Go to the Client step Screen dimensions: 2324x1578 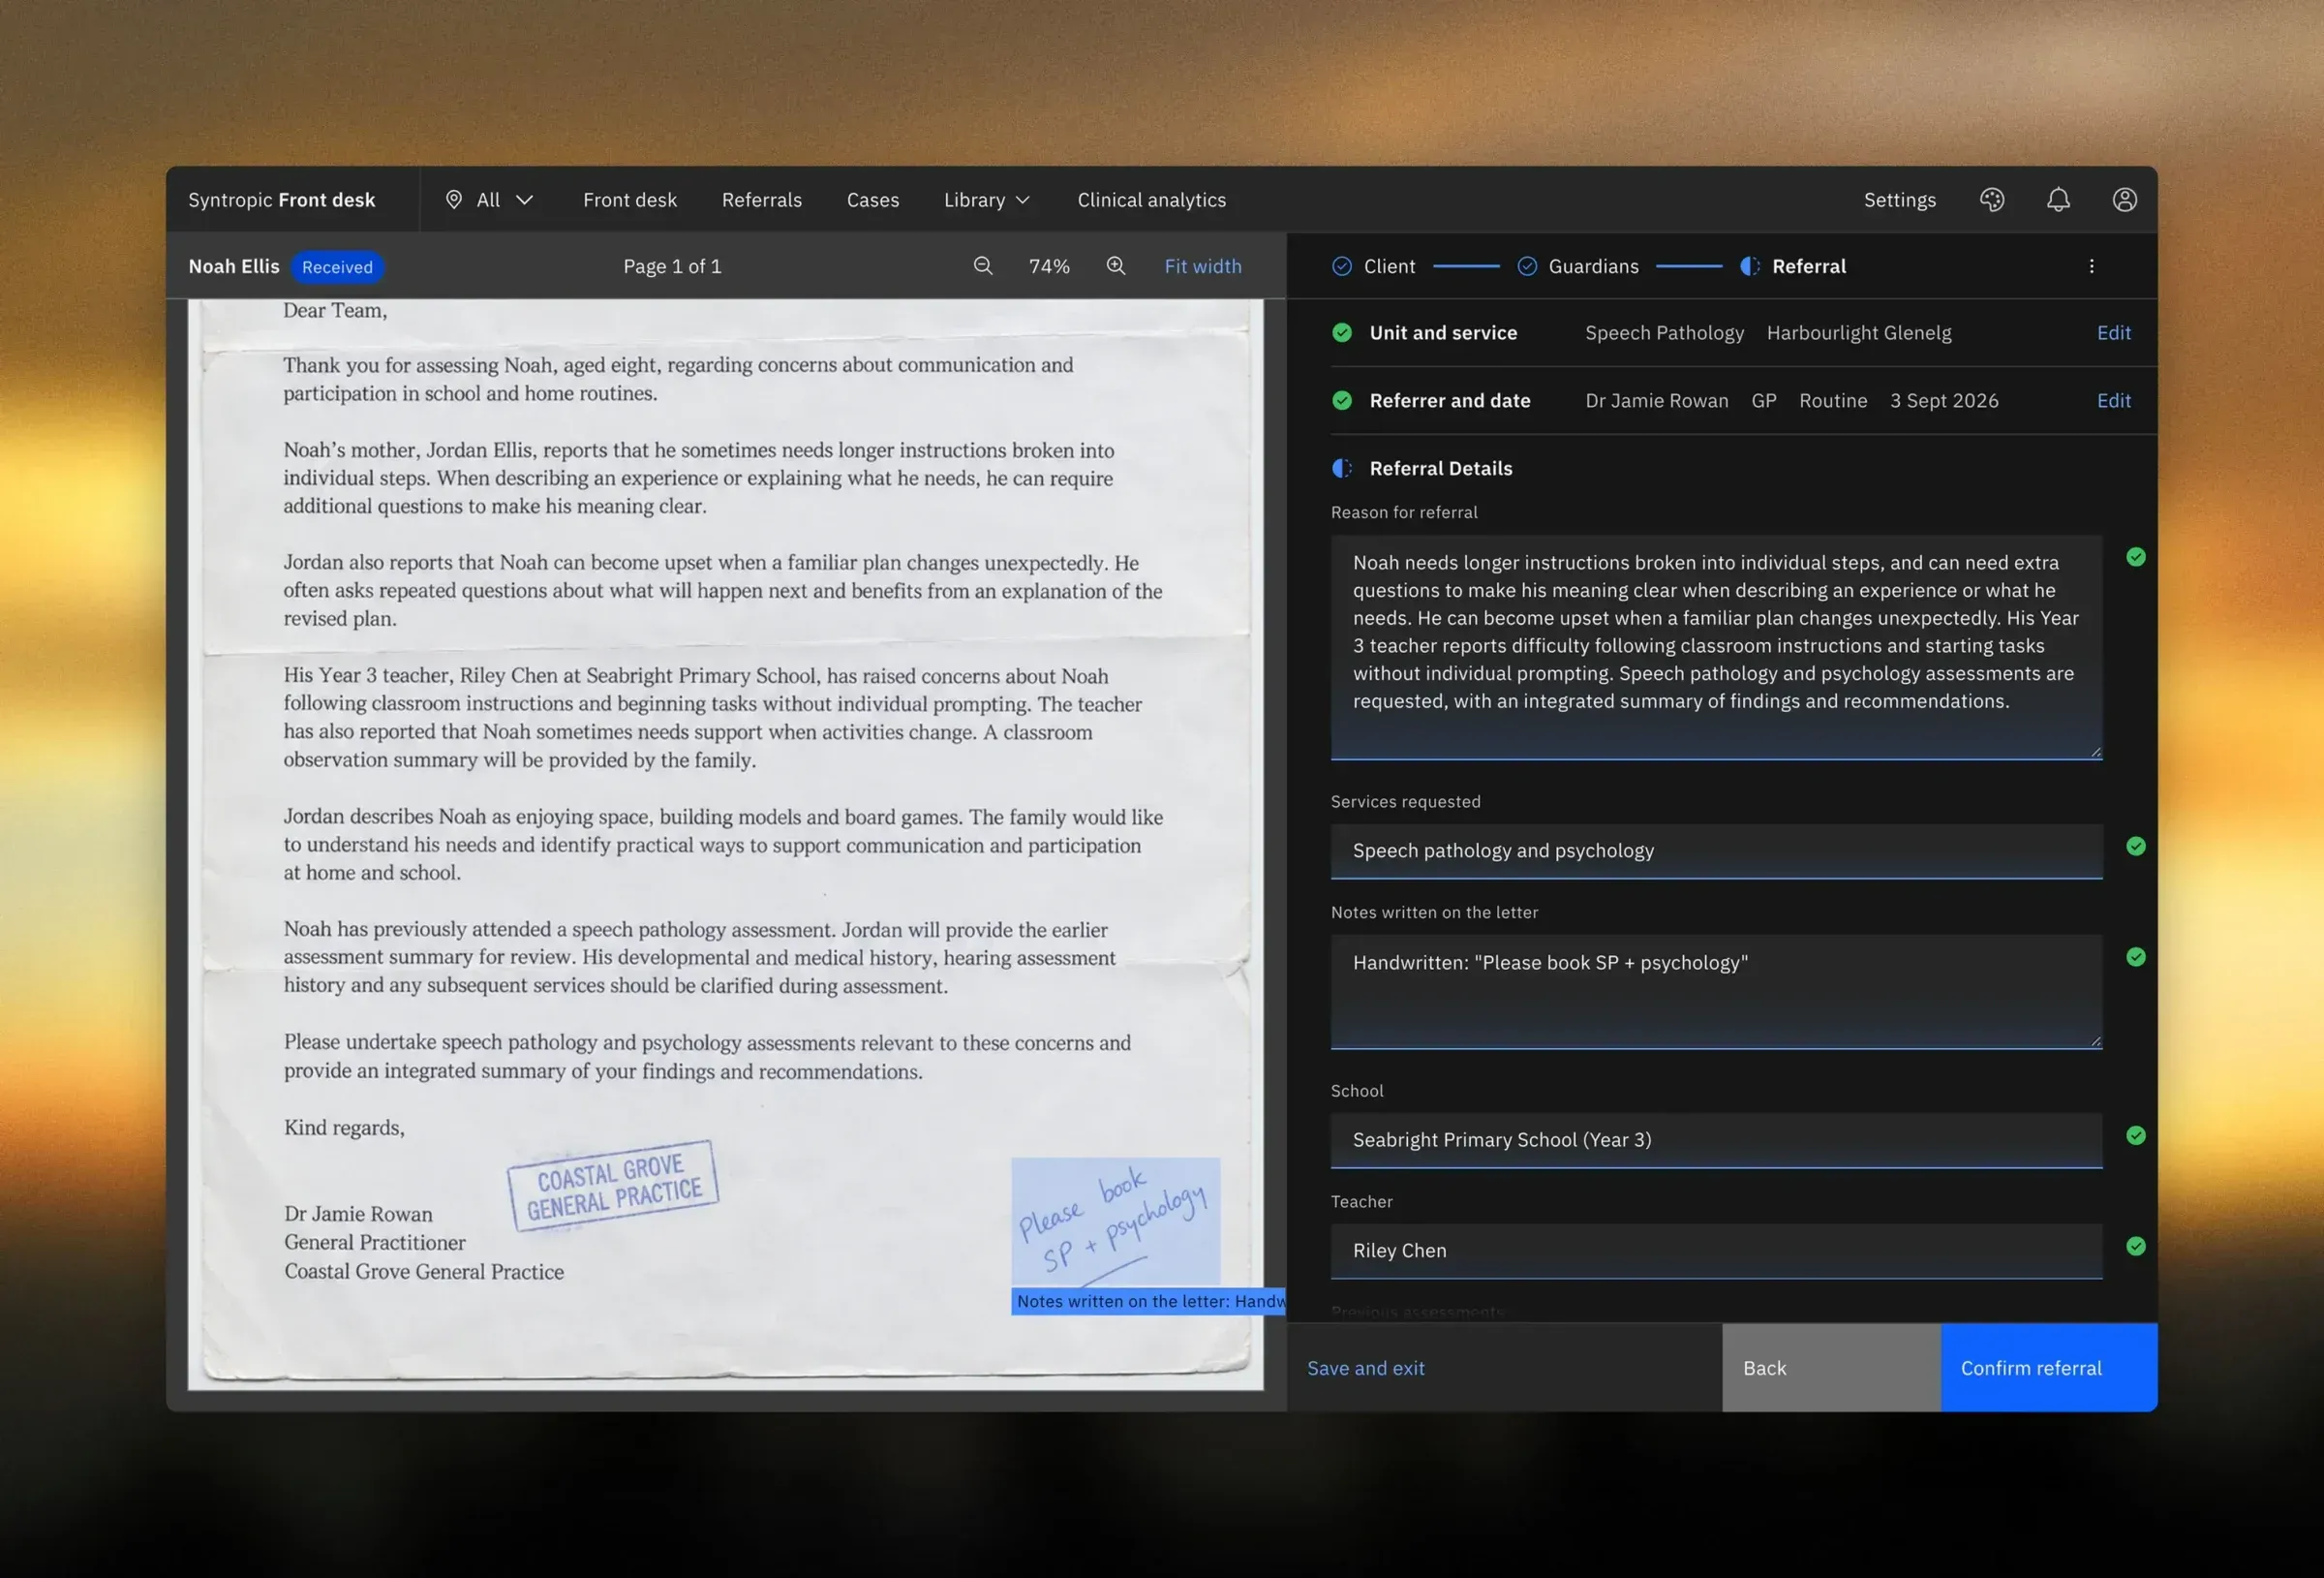pyautogui.click(x=1374, y=266)
